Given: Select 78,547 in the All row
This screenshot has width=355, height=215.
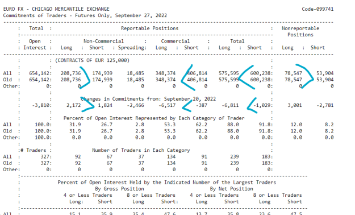Looking at the screenshot, I should coord(293,73).
